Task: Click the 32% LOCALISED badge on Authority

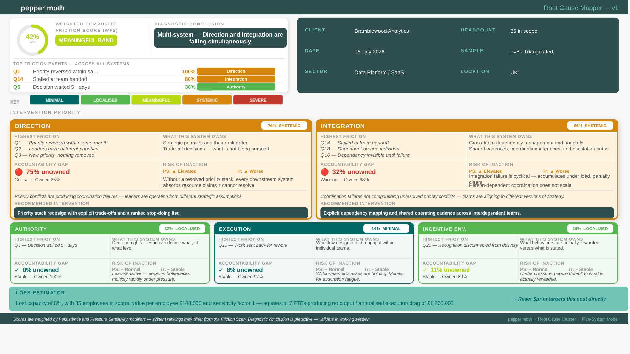Action: [182, 228]
